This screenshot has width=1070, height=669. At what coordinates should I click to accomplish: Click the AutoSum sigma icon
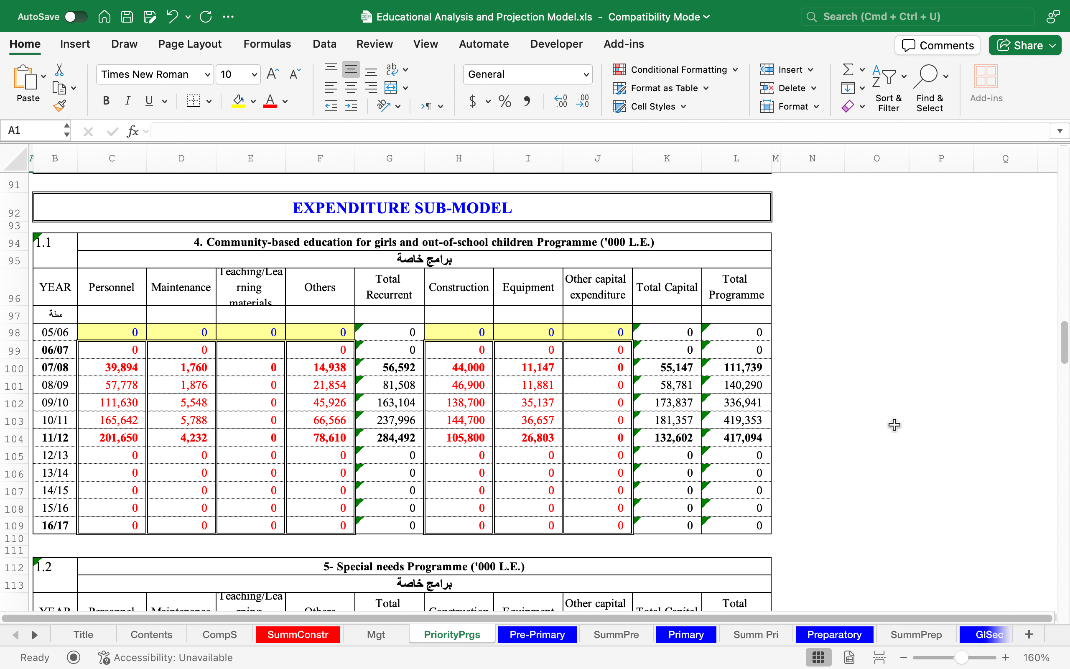coord(848,69)
